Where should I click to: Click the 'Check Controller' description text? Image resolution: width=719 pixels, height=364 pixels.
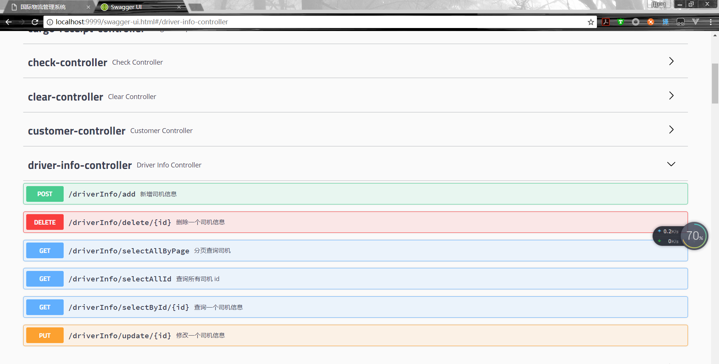pyautogui.click(x=137, y=62)
